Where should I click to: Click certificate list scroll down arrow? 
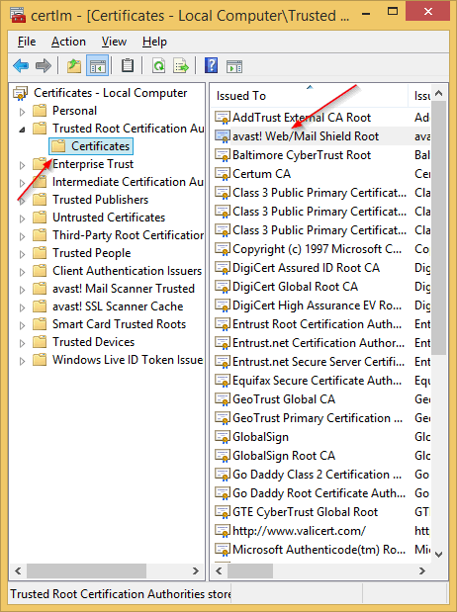click(438, 555)
